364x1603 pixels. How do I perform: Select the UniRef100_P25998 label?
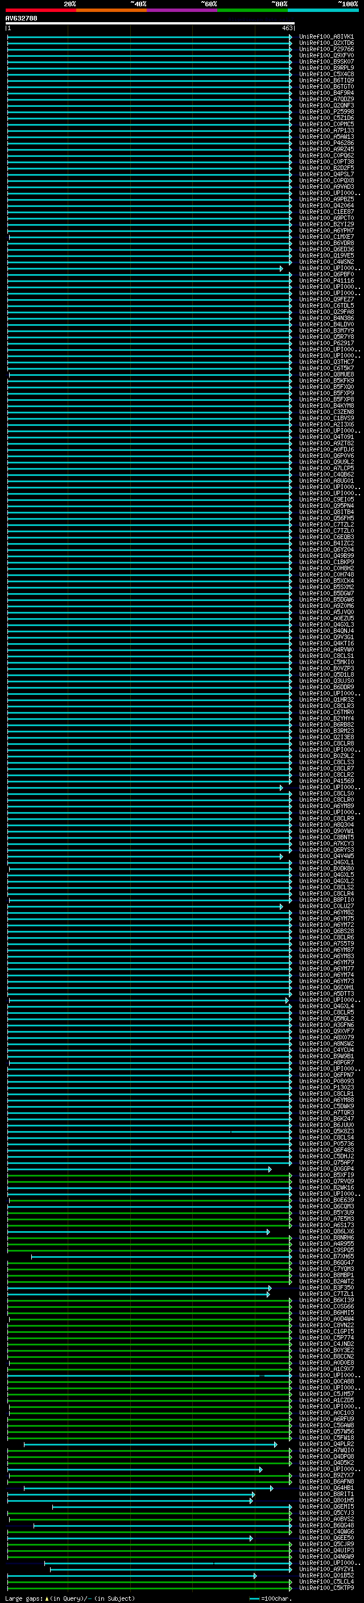click(326, 112)
